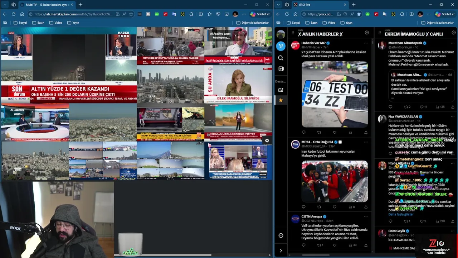The image size is (458, 258).
Task: Like the Haberin Var Mı? license plate post
Action: [x=335, y=132]
